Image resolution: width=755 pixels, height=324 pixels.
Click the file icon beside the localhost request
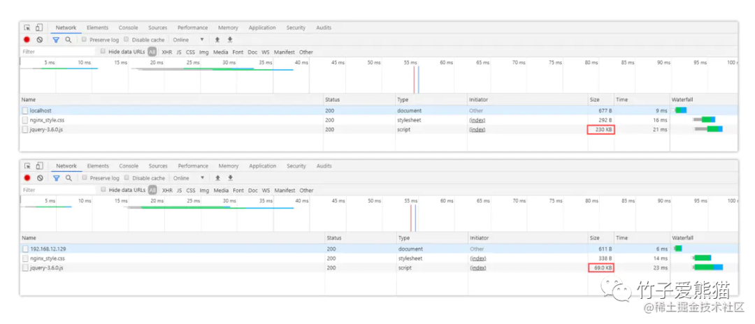tap(25, 110)
